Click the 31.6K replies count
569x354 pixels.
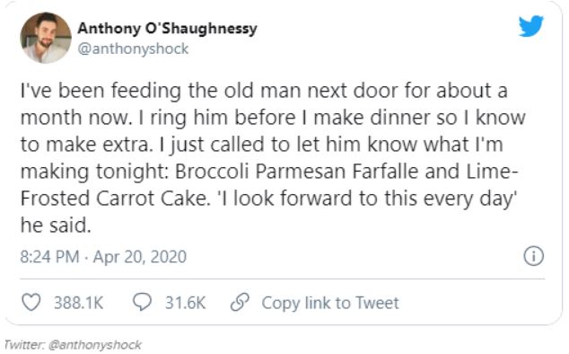186,303
